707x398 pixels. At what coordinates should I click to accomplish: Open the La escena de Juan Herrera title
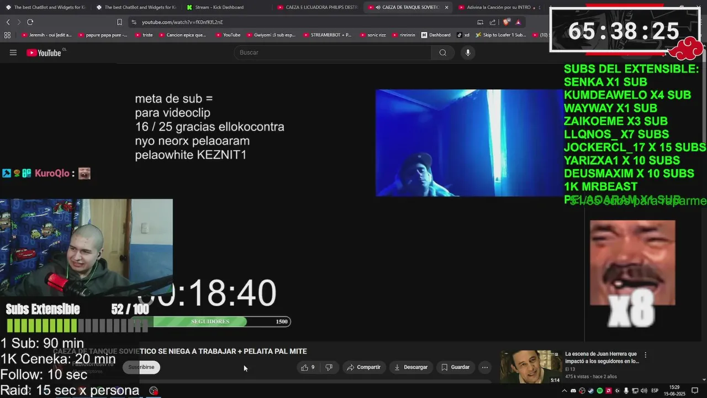pos(602,357)
